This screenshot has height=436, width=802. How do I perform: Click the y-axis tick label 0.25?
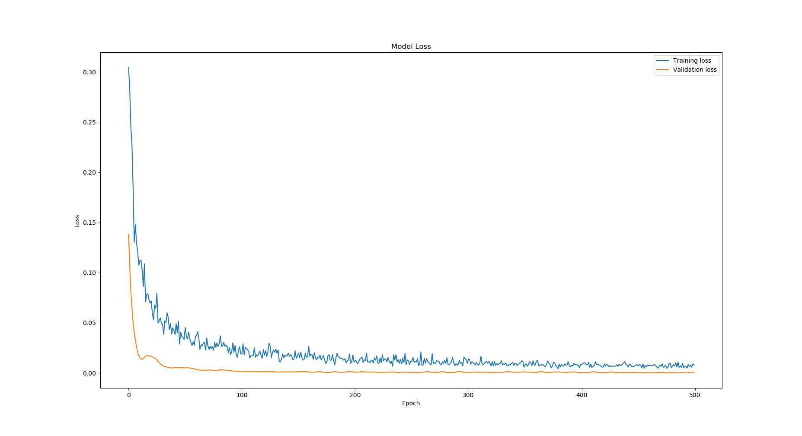pos(89,122)
